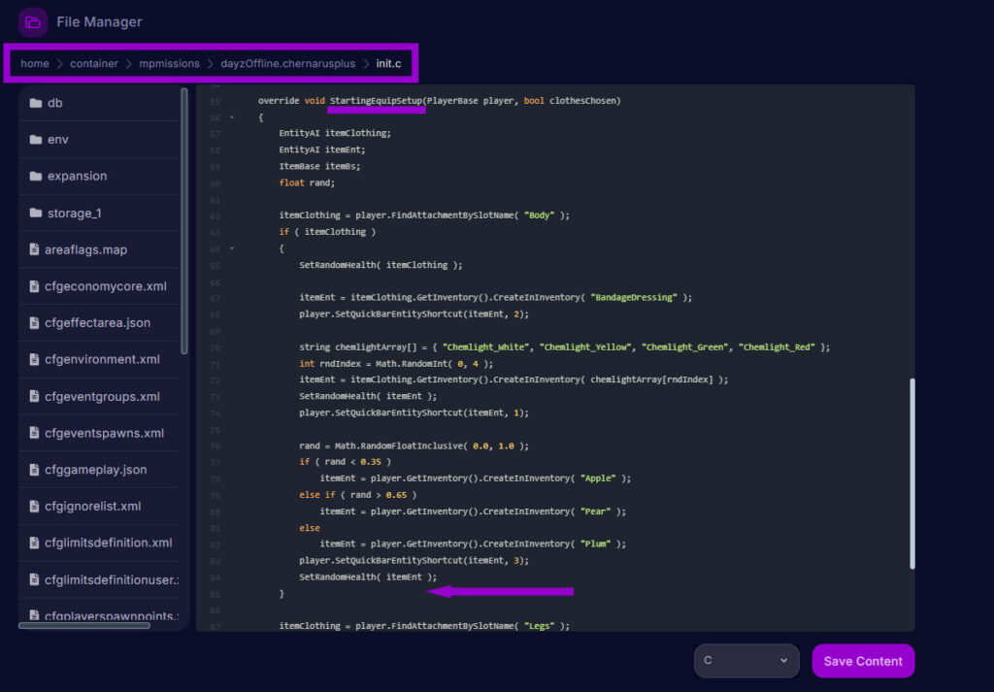Screen dimensions: 994x692
Task: Click the file list horizontal scrollbar
Action: [x=85, y=626]
